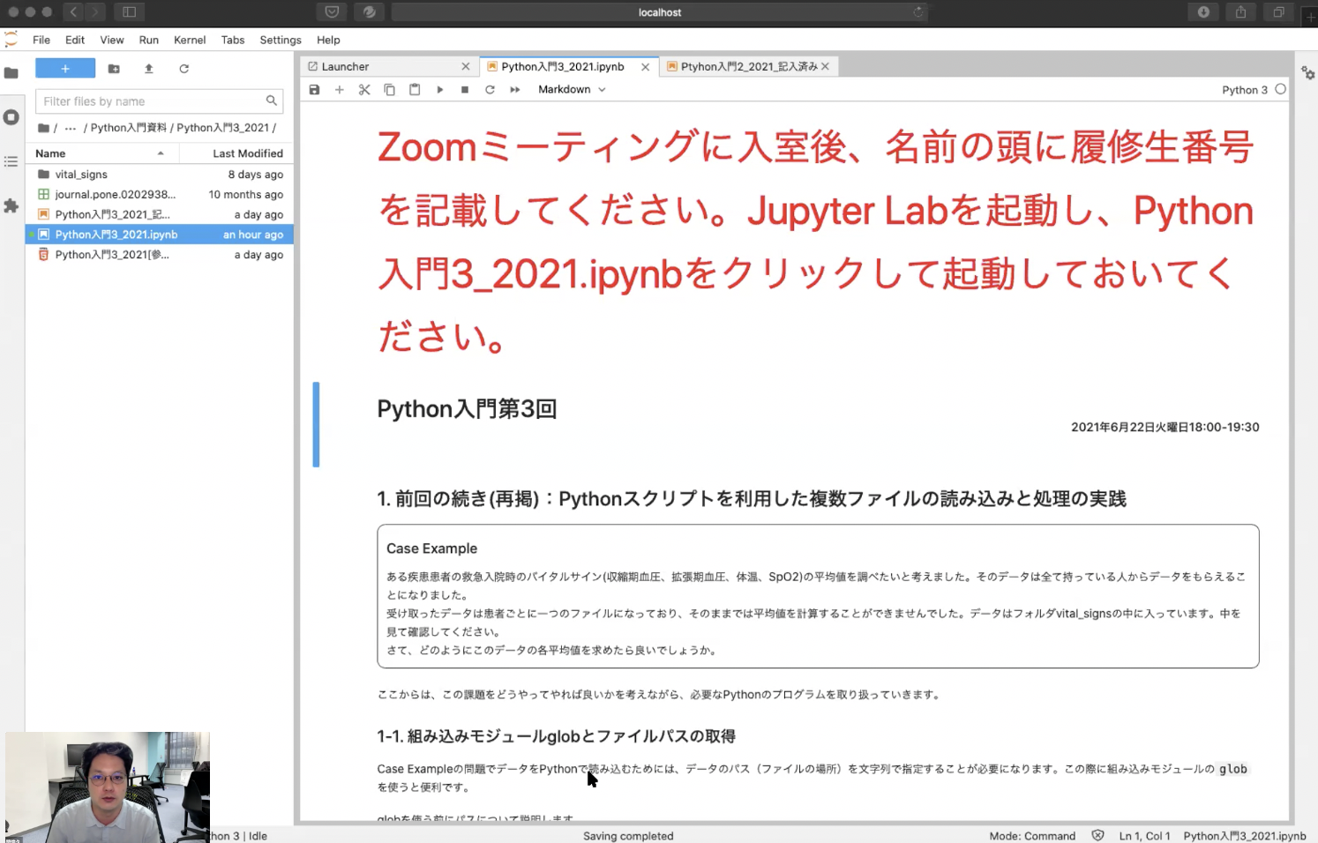Open the Help menu
The width and height of the screenshot is (1318, 843).
[x=328, y=40]
